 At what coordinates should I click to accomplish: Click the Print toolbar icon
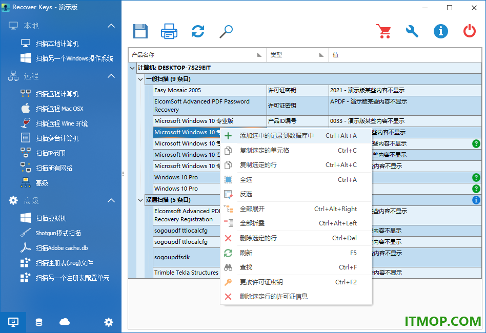(x=169, y=31)
